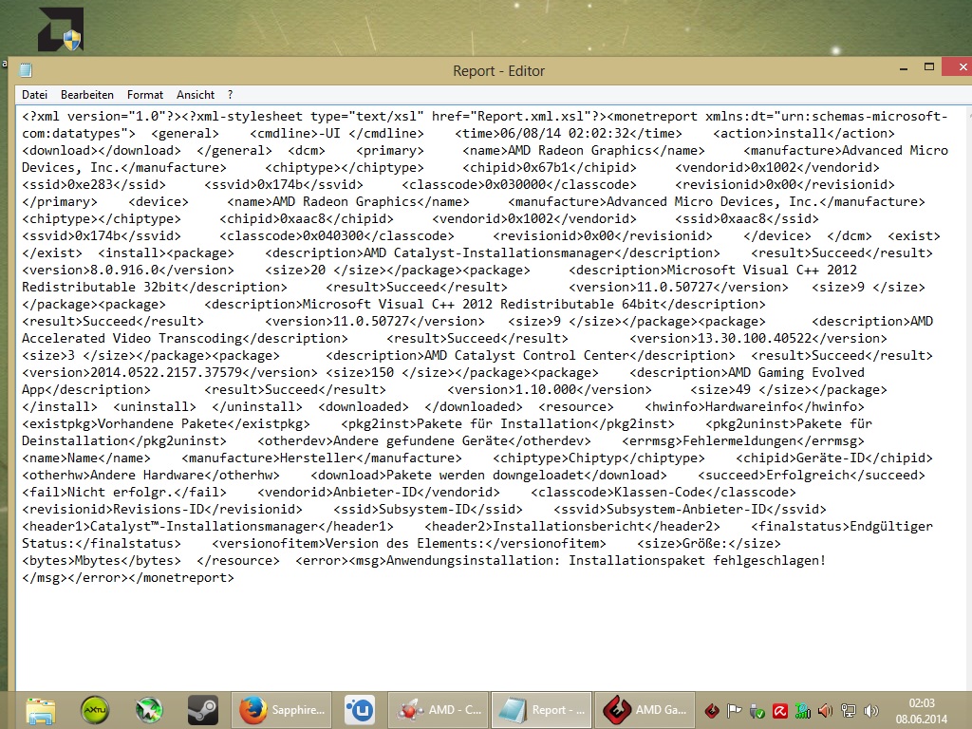Click the safely remove hardware tray icon
Image resolution: width=972 pixels, height=729 pixels.
click(x=757, y=711)
